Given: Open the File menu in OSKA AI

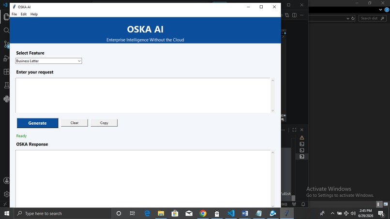Looking at the screenshot, I should (15, 14).
